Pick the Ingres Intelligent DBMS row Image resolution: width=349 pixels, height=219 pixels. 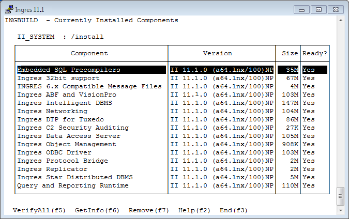click(x=65, y=103)
